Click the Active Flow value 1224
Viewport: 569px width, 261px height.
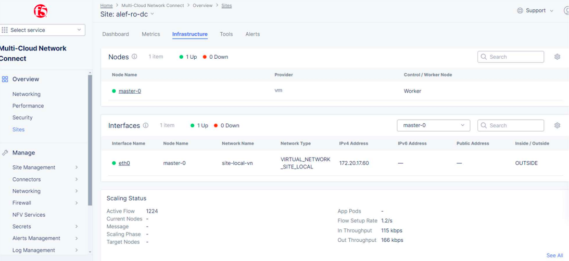pyautogui.click(x=152, y=211)
